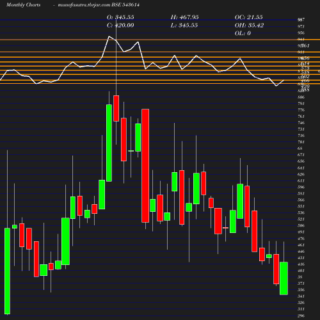Select the low value "L: 345.55"

coord(184,25)
